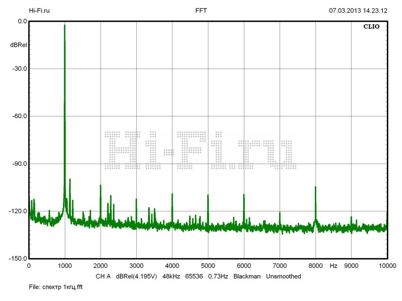Click the harmonic peak at 8000 Hz
402x301 pixels.
(x=315, y=187)
